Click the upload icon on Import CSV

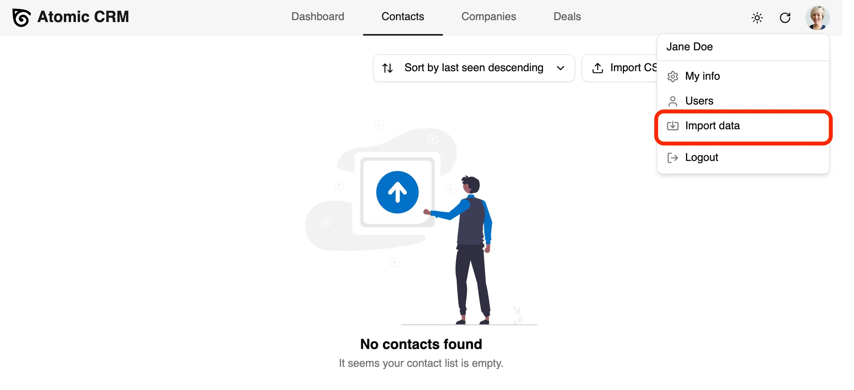click(598, 68)
